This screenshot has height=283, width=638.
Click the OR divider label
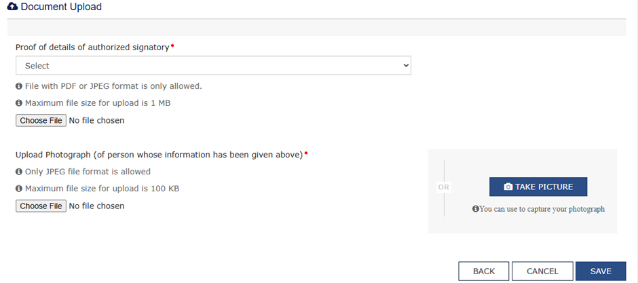[443, 187]
